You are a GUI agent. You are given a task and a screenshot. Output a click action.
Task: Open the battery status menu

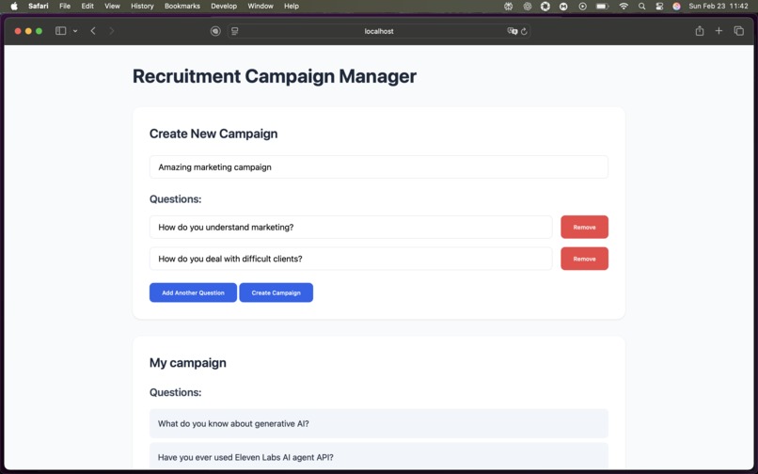(x=602, y=7)
